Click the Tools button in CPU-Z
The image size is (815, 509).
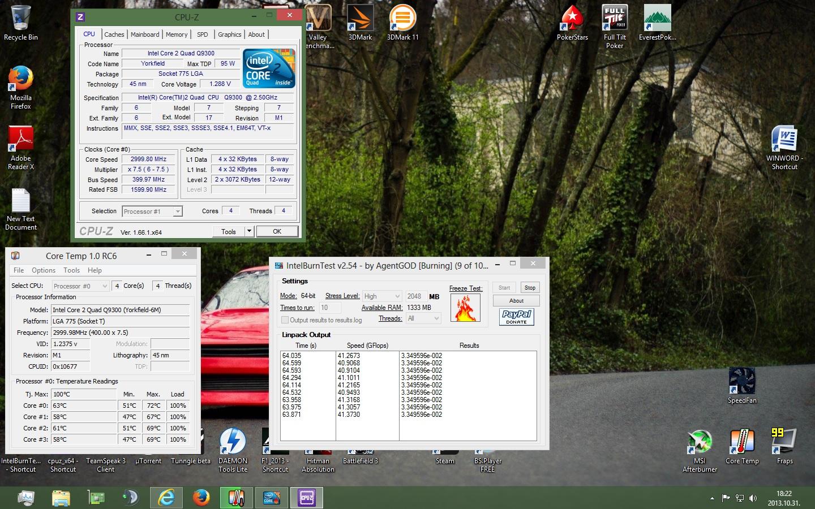tap(229, 231)
